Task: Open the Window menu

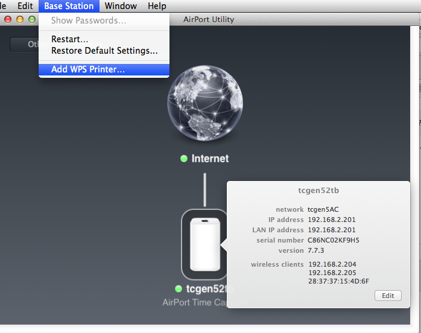Action: coord(121,6)
